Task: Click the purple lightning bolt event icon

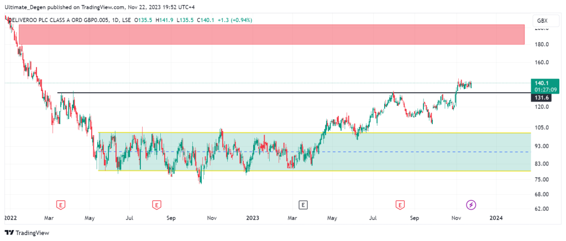Action: 471,205
